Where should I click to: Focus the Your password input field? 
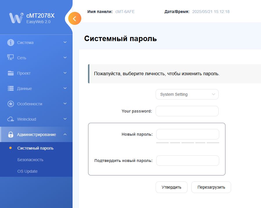click(187, 111)
